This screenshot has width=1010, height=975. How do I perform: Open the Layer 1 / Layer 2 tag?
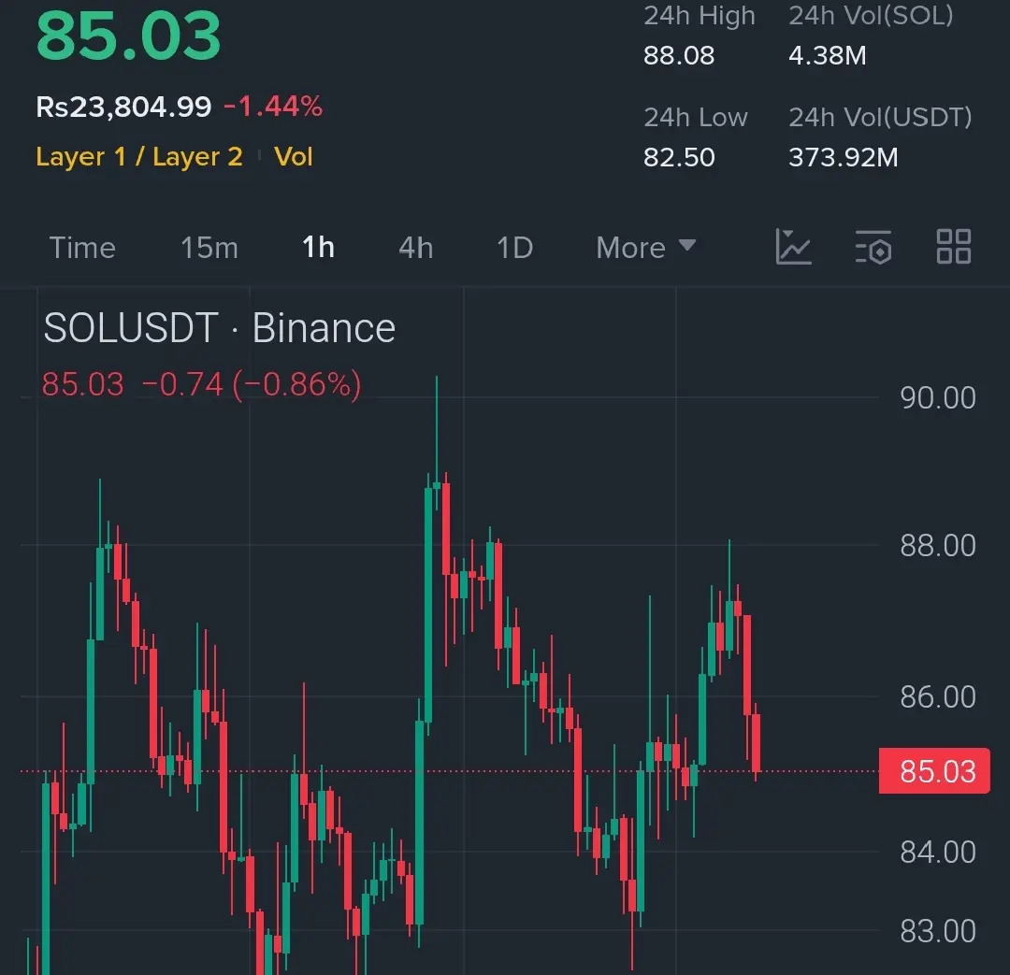point(139,156)
